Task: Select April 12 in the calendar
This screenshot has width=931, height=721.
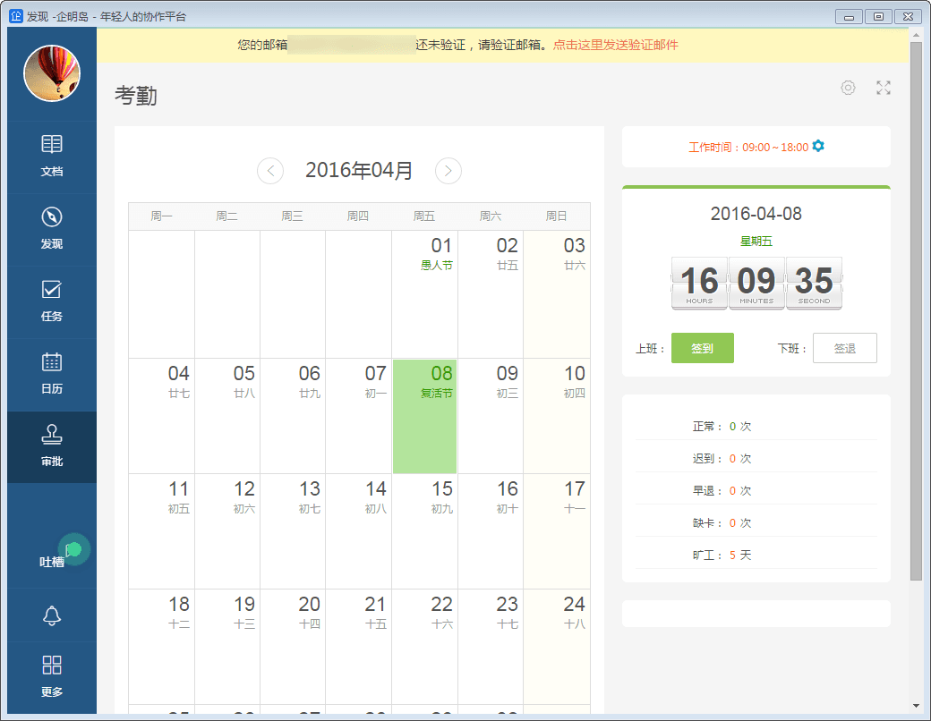Action: click(227, 531)
